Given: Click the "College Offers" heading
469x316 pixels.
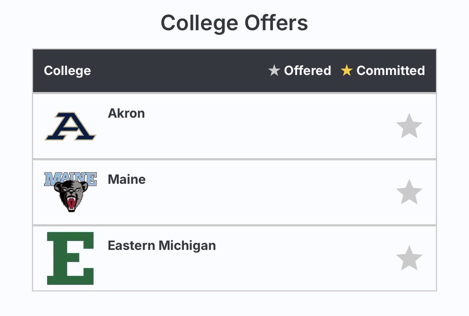Looking at the screenshot, I should [x=234, y=23].
